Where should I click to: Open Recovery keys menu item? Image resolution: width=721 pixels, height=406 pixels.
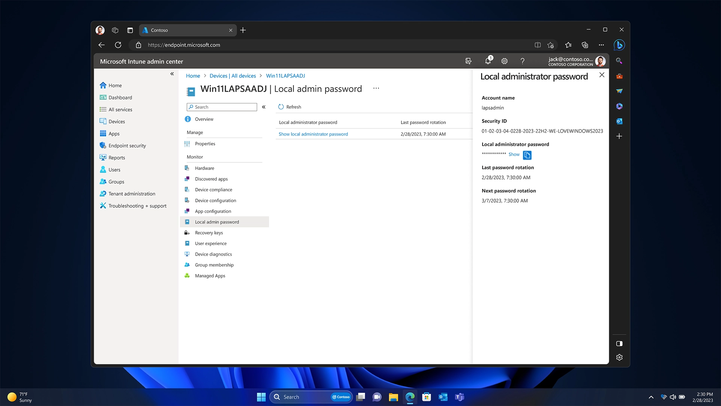click(209, 233)
